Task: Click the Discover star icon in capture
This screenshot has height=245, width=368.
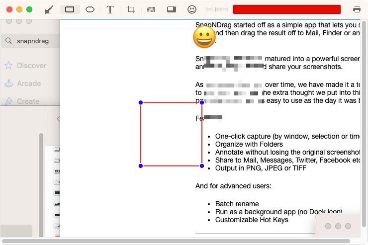Action: [x=8, y=66]
